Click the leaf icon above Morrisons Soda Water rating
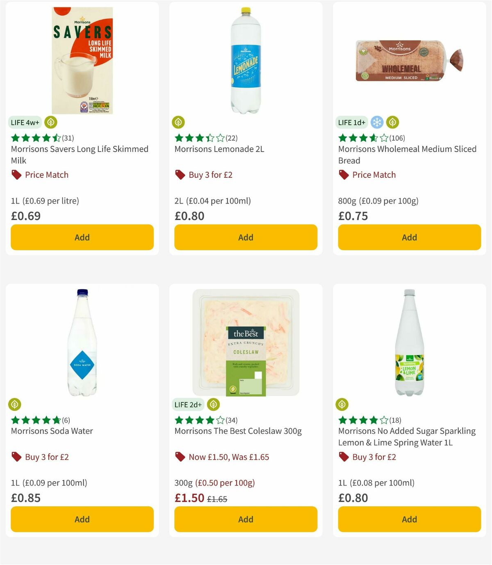The image size is (492, 565). click(15, 404)
